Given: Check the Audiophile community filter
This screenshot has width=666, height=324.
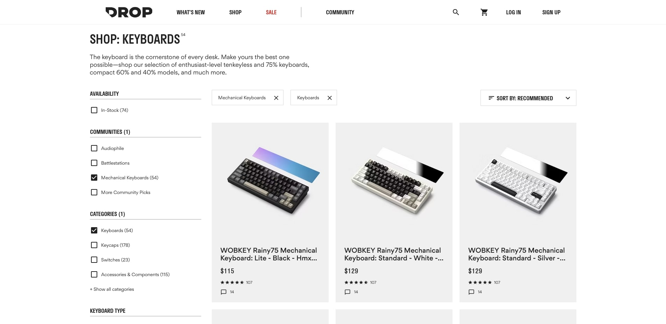Looking at the screenshot, I should click(x=94, y=148).
